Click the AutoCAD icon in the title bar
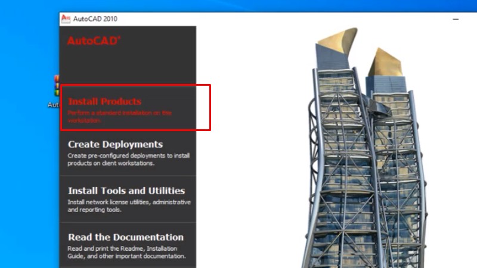Screen dimensions: 477x268 click(66, 18)
